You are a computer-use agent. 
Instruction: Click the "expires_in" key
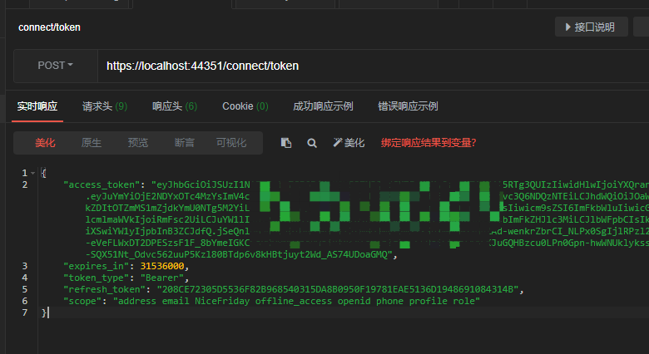tap(96, 266)
